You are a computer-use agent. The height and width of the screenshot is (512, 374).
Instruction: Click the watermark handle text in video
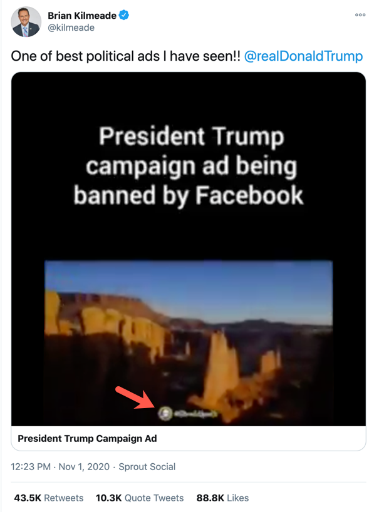pos(195,414)
